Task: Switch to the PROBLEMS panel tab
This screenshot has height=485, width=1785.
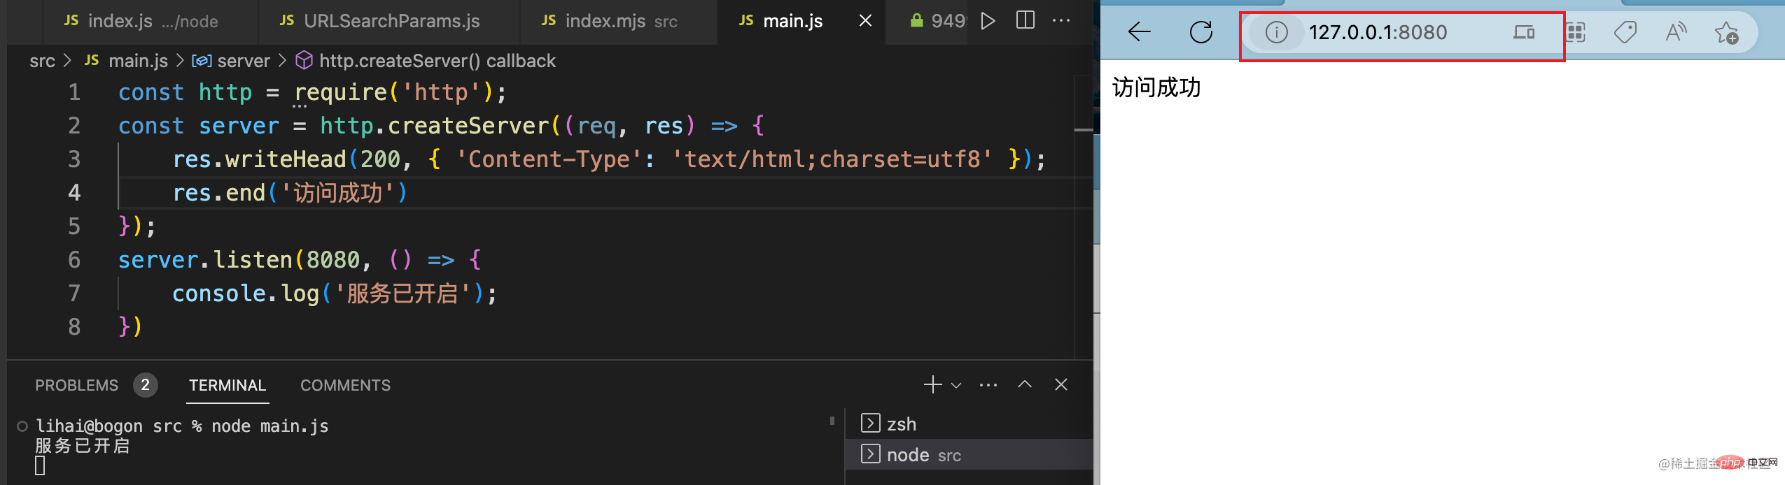Action: click(77, 385)
